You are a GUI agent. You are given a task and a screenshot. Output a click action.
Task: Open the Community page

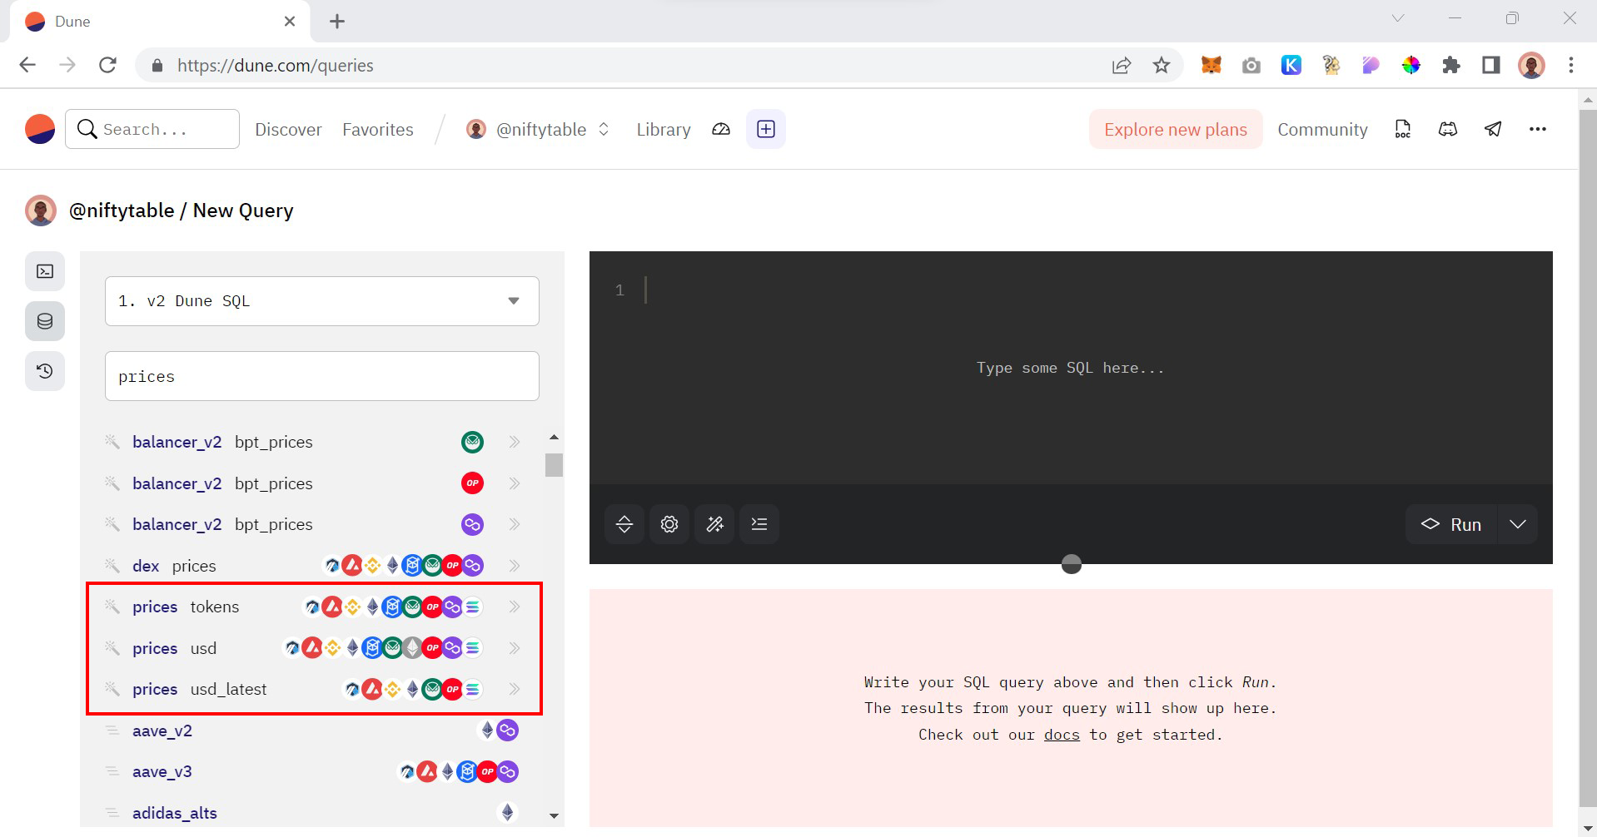pos(1322,129)
